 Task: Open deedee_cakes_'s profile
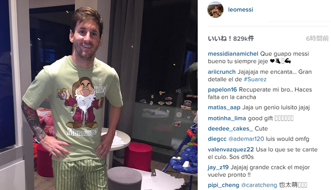tap(230, 129)
